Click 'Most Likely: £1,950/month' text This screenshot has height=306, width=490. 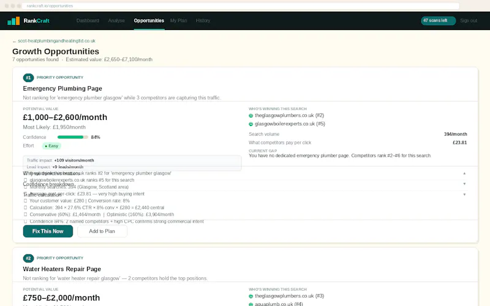pos(54,127)
